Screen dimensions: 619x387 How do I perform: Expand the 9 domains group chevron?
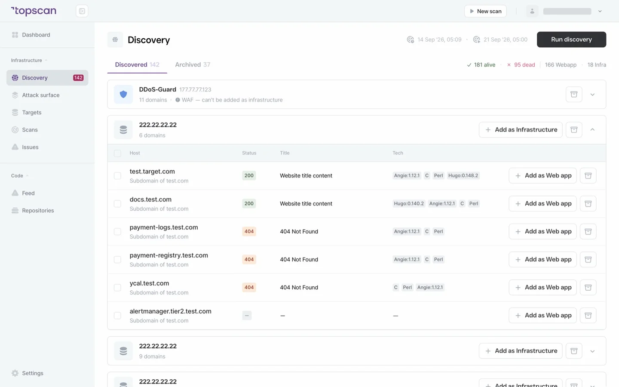[x=592, y=351]
